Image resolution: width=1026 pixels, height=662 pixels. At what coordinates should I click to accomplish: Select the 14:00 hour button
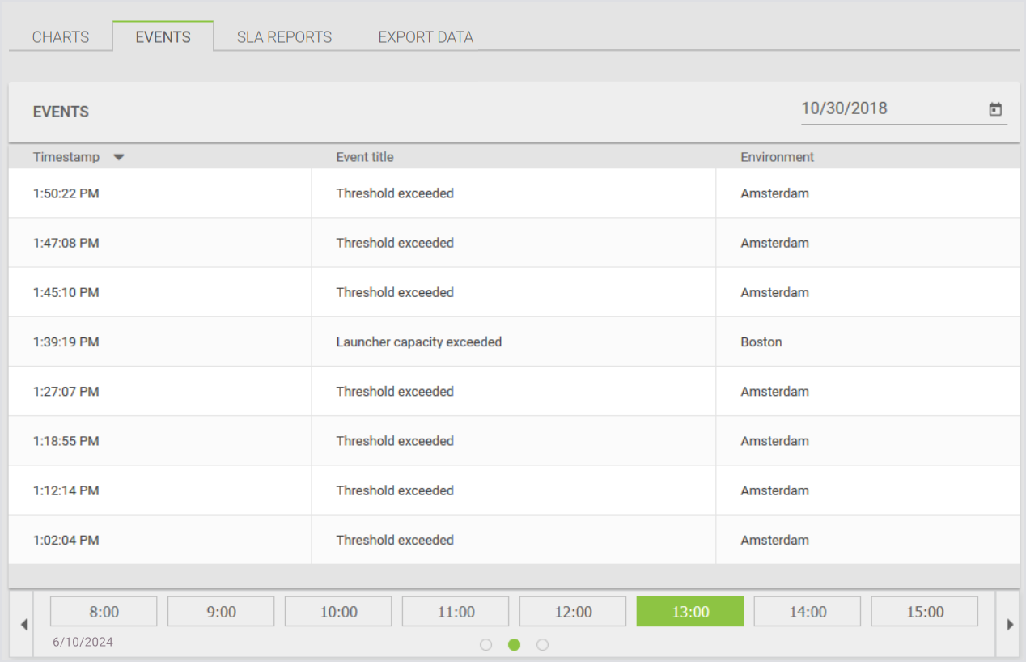click(x=808, y=612)
